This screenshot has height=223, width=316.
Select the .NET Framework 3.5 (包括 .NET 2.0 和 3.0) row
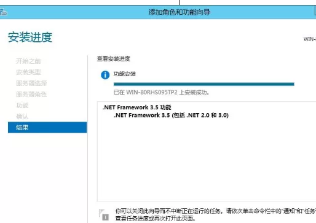pos(171,115)
